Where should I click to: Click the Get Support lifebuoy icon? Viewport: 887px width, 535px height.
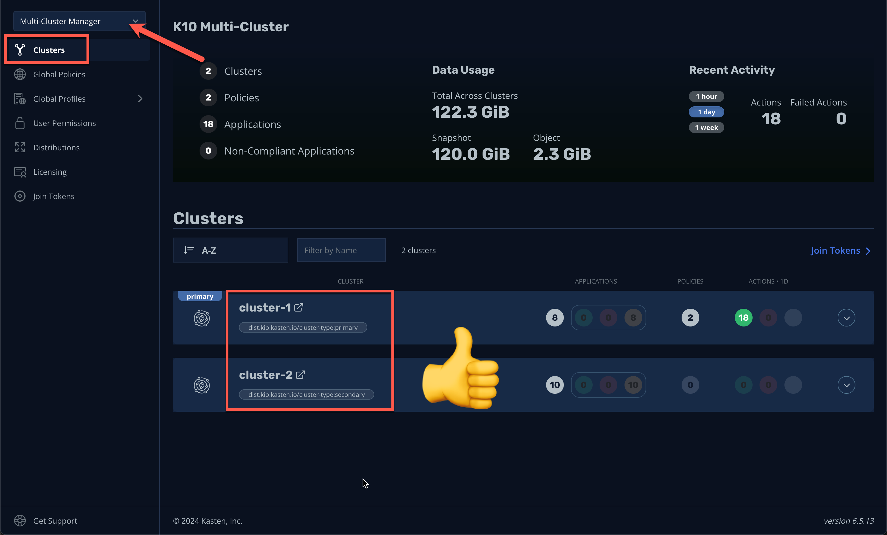[x=20, y=521]
